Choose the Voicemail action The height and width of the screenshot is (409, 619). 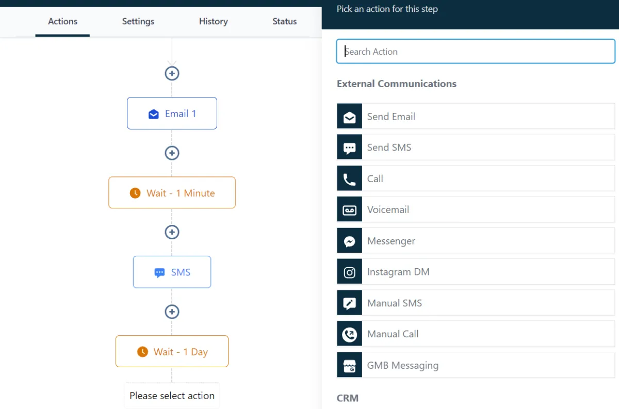tap(476, 210)
